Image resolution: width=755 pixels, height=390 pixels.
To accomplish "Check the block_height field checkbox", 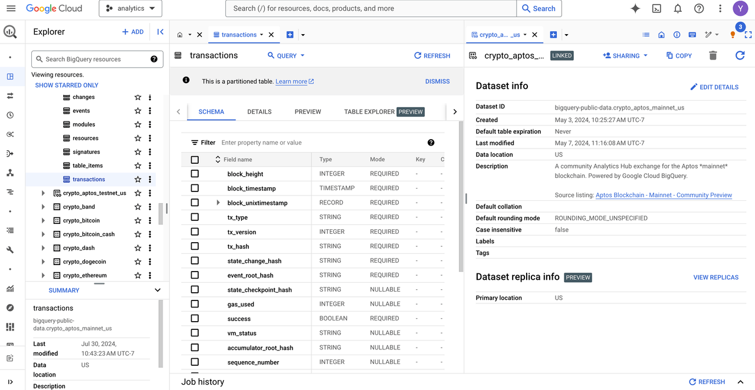I will (195, 174).
